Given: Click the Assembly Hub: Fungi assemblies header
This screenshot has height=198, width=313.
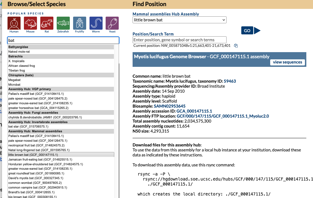Looking at the screenshot, I should point(61,113).
